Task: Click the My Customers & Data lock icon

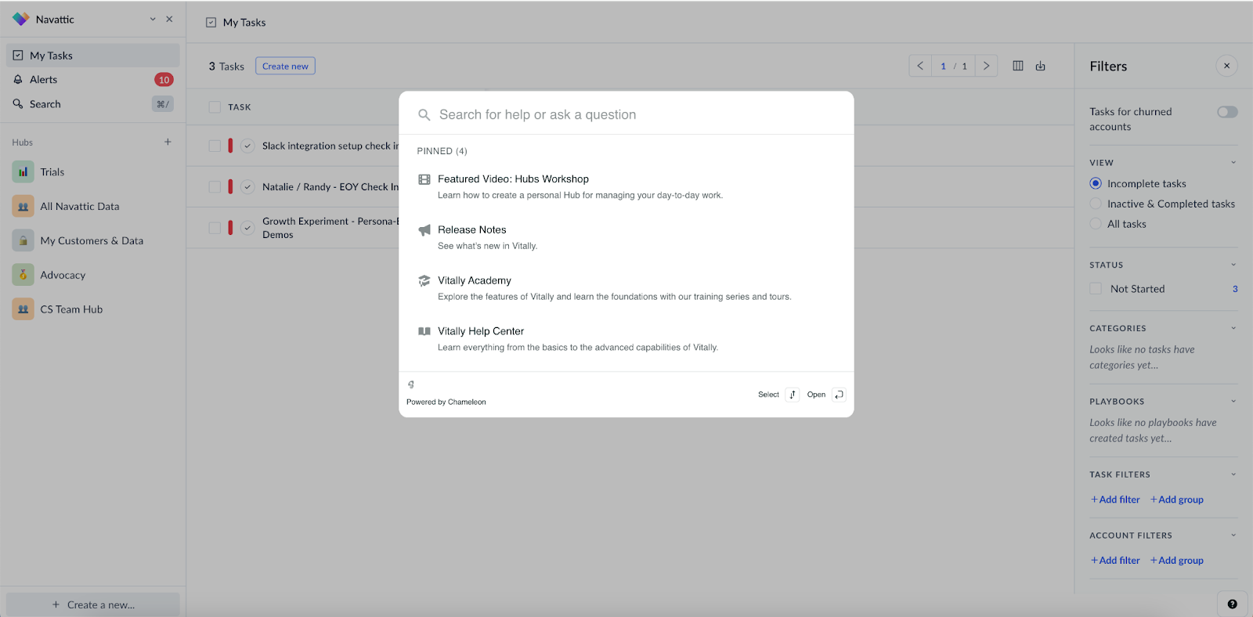Action: click(23, 241)
